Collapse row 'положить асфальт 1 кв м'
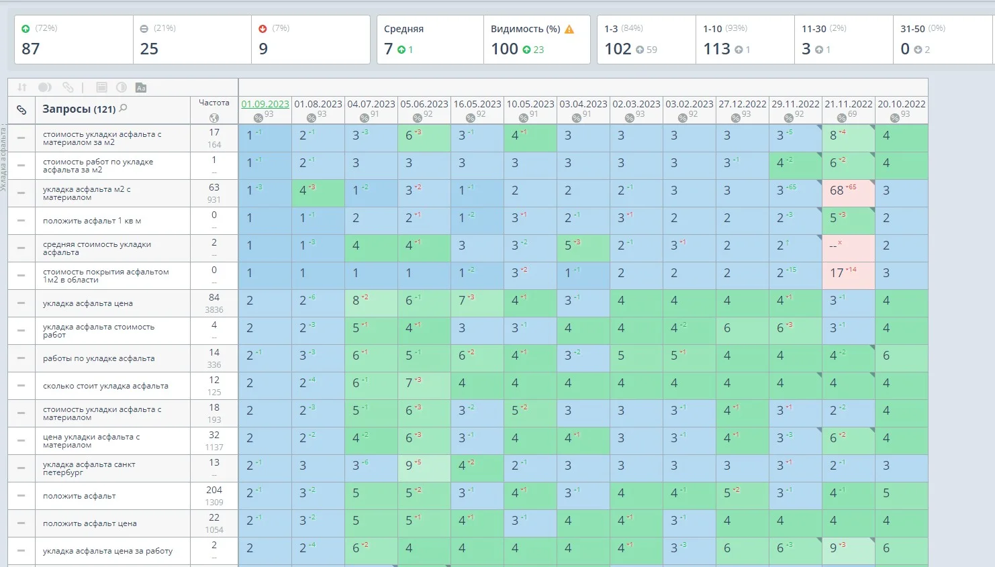 click(x=21, y=221)
